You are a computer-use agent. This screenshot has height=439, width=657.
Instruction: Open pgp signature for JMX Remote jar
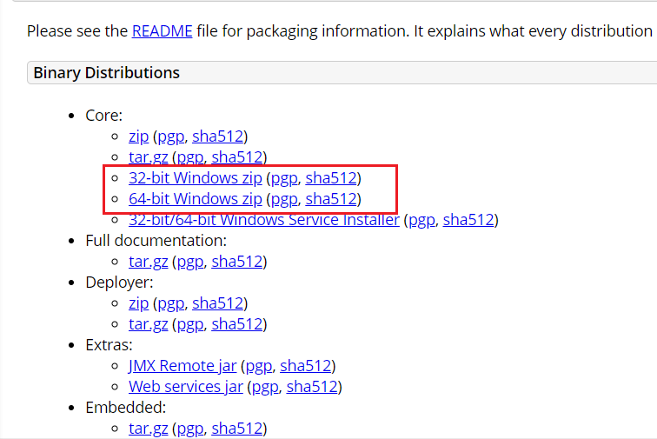point(258,366)
